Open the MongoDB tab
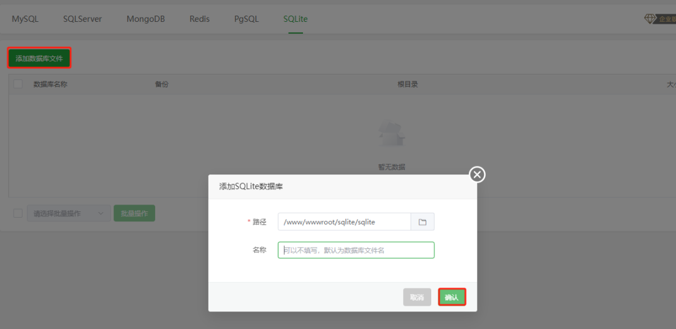 point(146,19)
